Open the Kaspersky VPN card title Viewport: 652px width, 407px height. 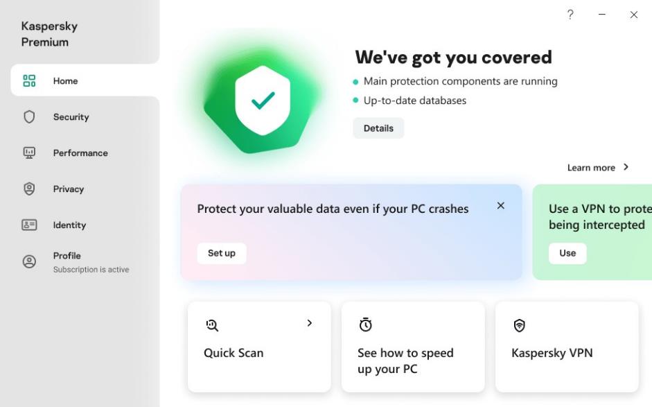(552, 353)
